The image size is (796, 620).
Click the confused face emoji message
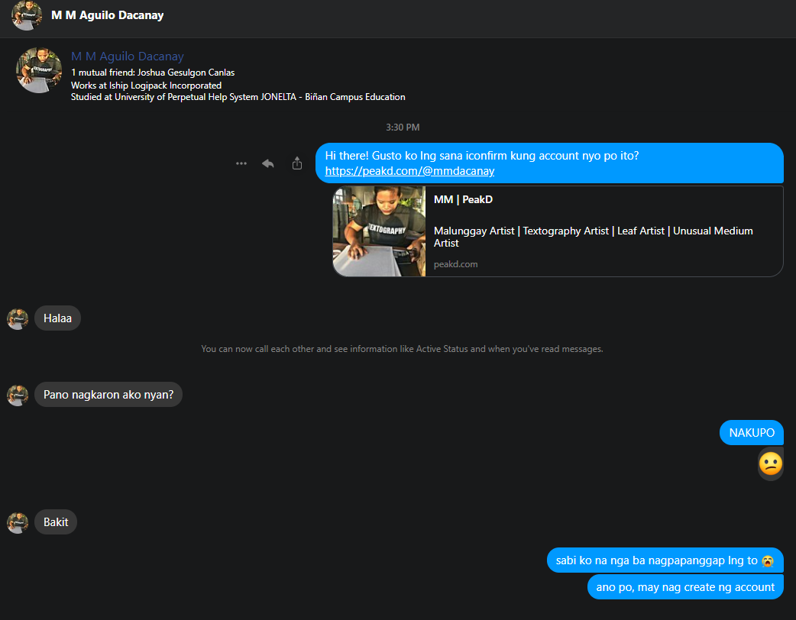tap(770, 464)
